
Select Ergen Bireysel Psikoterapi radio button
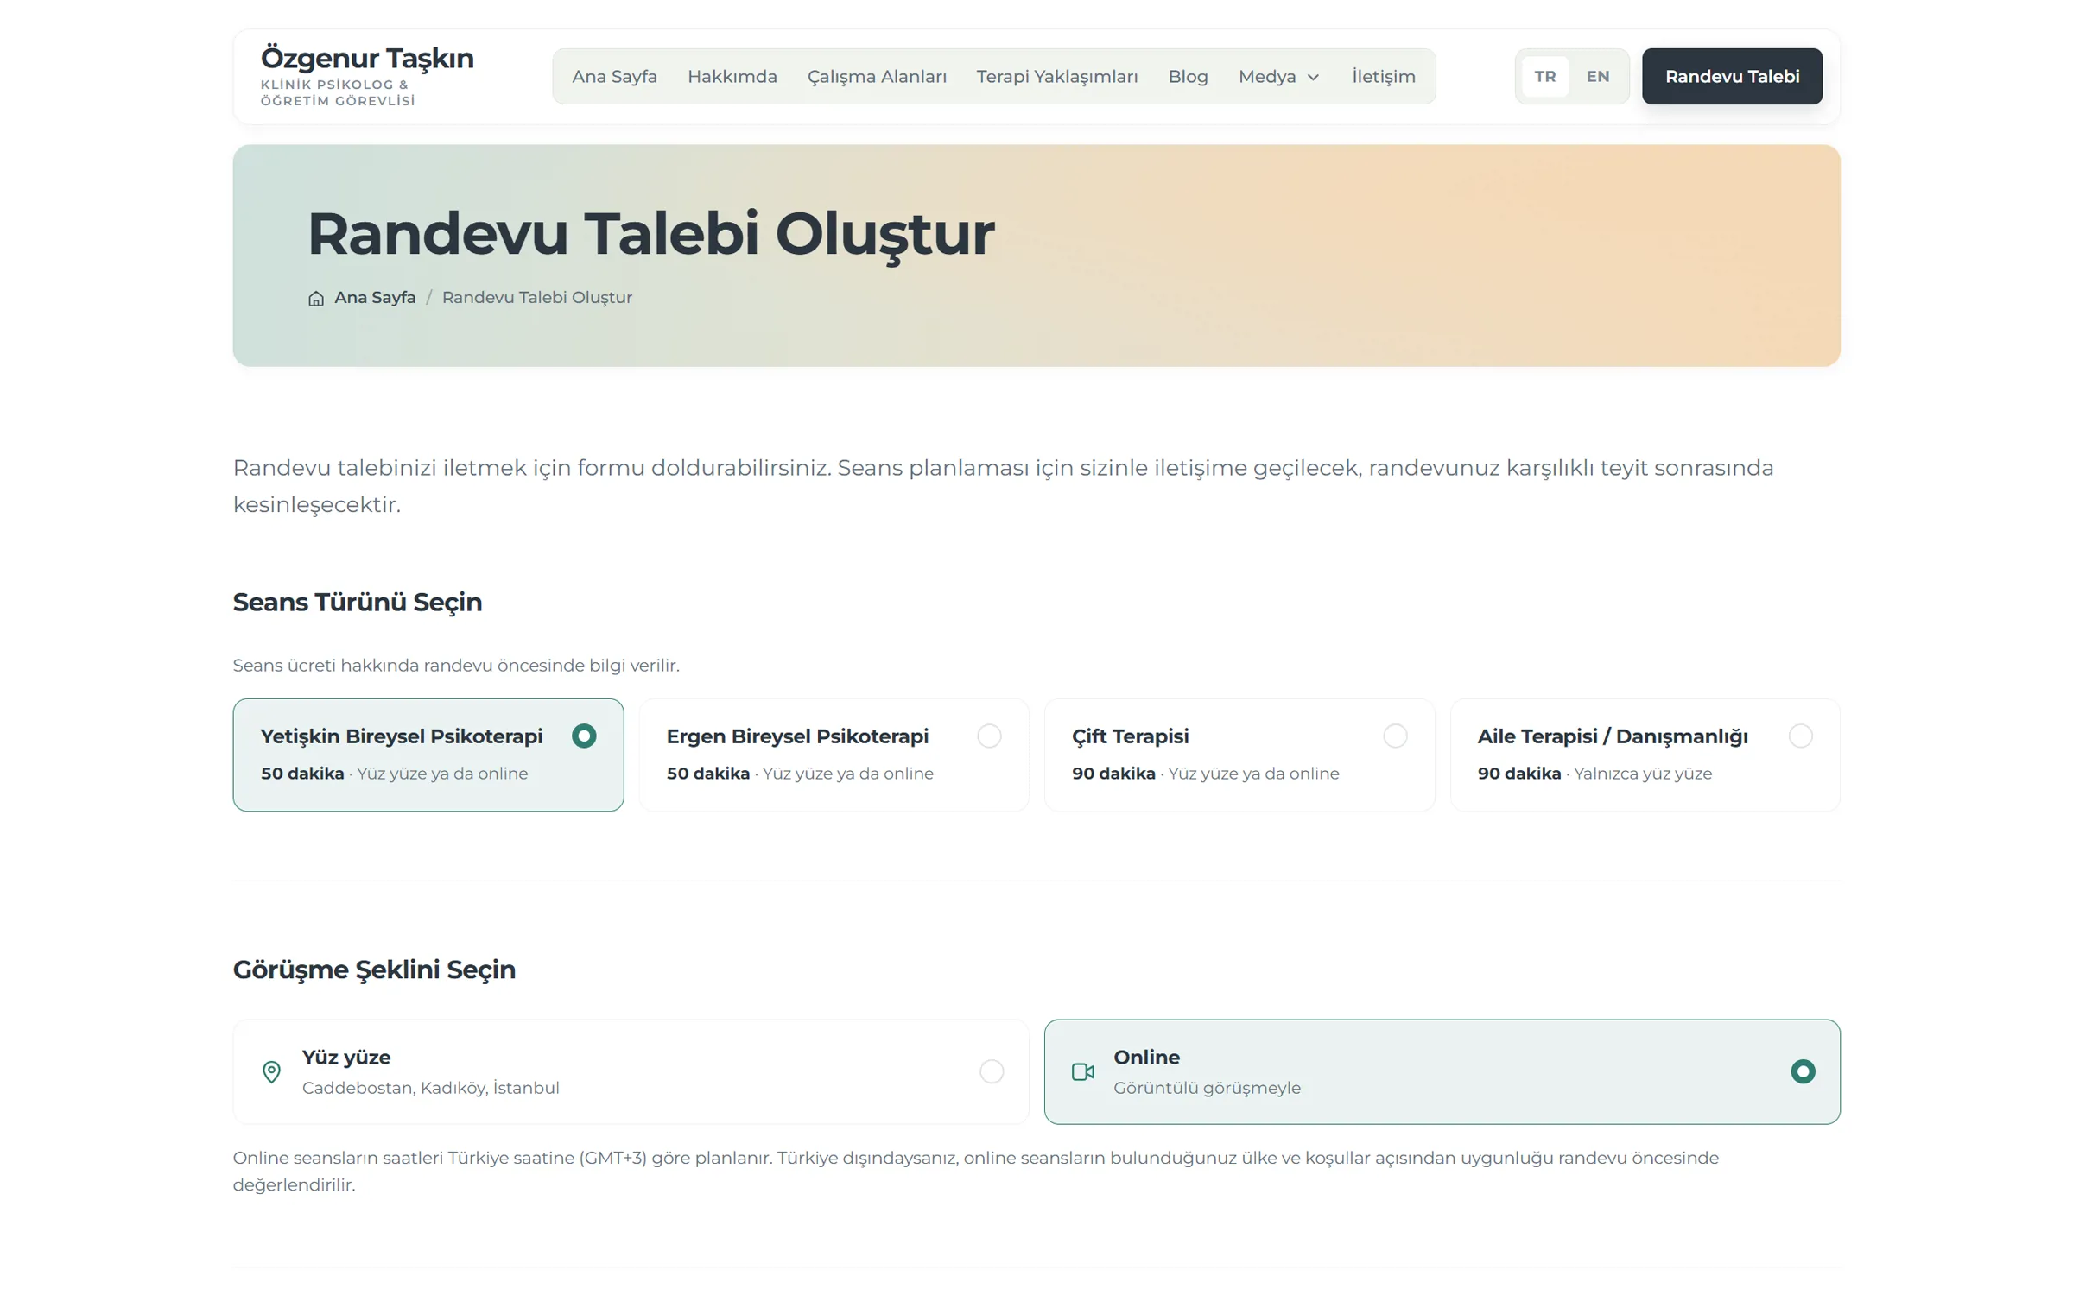tap(989, 736)
